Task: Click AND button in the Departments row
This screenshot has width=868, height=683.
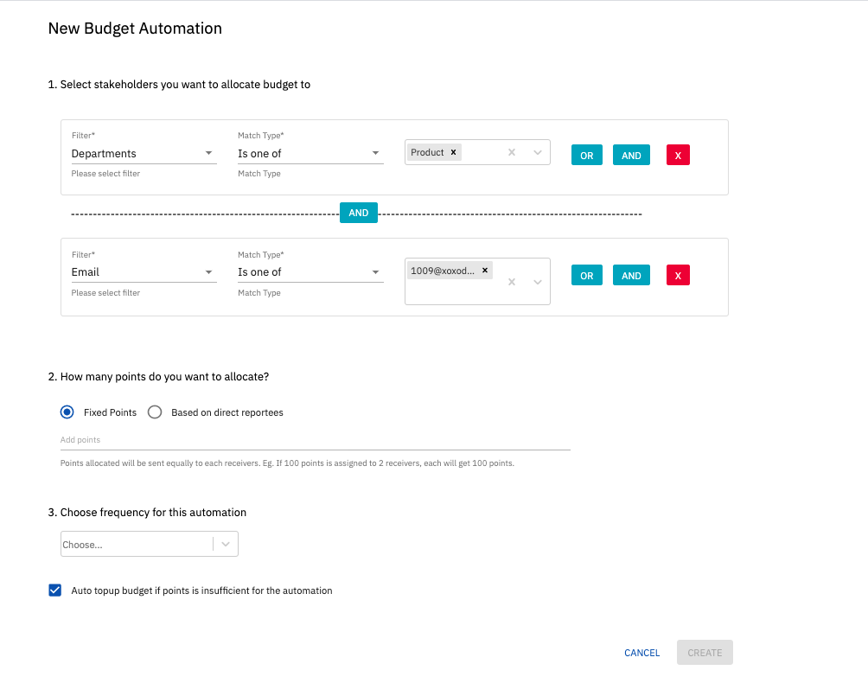Action: (x=631, y=155)
